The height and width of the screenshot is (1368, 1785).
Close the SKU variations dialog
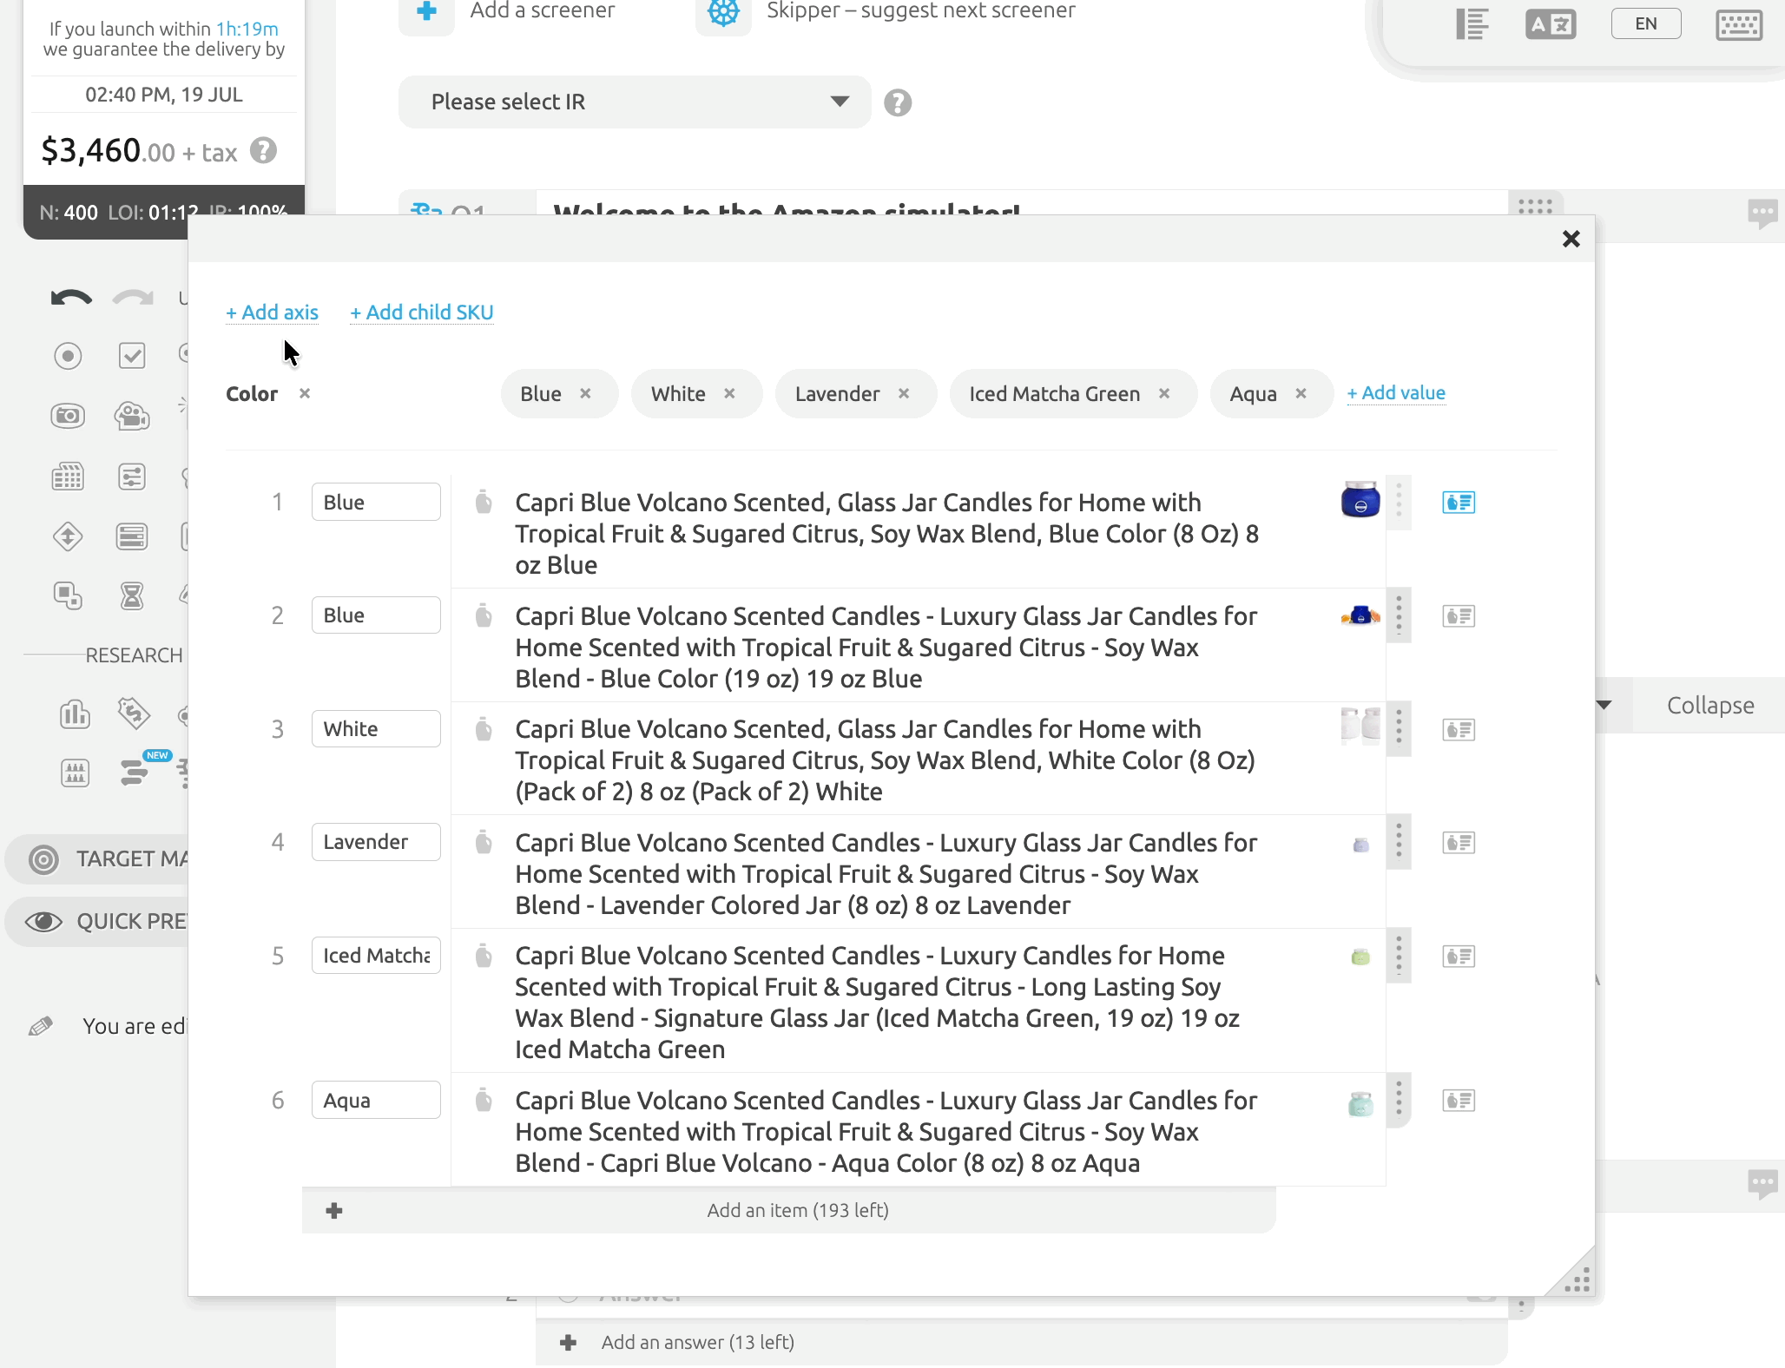(1571, 239)
